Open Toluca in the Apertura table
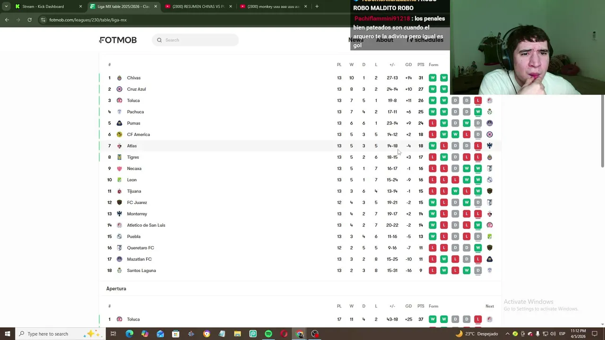This screenshot has width=605, height=340. pyautogui.click(x=133, y=319)
